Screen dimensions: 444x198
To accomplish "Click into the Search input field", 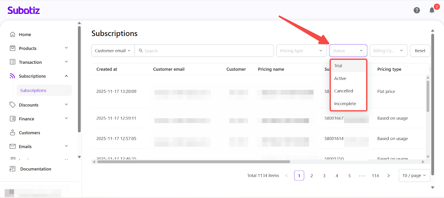I will point(205,51).
